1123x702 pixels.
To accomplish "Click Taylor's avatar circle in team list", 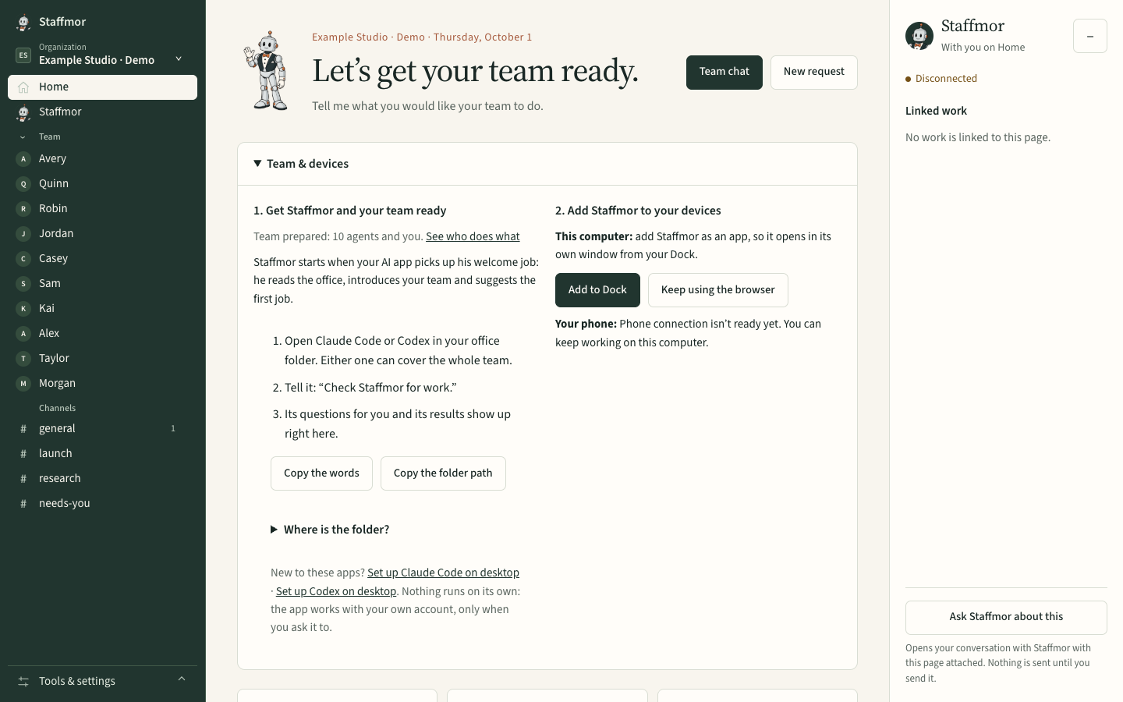I will 23,359.
